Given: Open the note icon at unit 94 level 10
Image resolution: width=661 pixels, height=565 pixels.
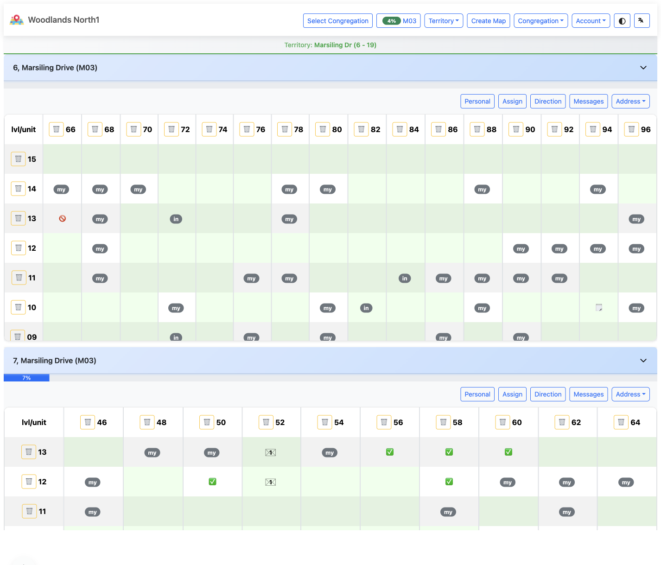Looking at the screenshot, I should click(598, 307).
